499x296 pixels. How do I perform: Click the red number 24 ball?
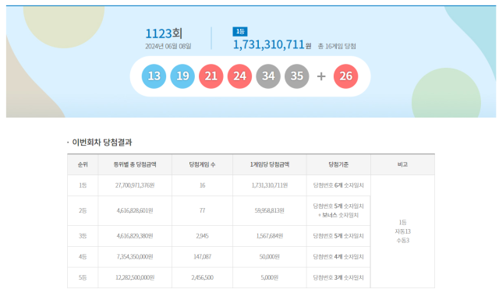click(x=239, y=76)
